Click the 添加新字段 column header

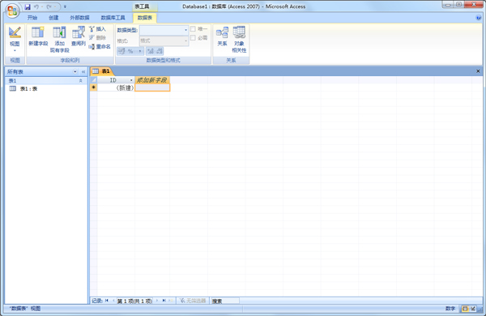click(152, 80)
